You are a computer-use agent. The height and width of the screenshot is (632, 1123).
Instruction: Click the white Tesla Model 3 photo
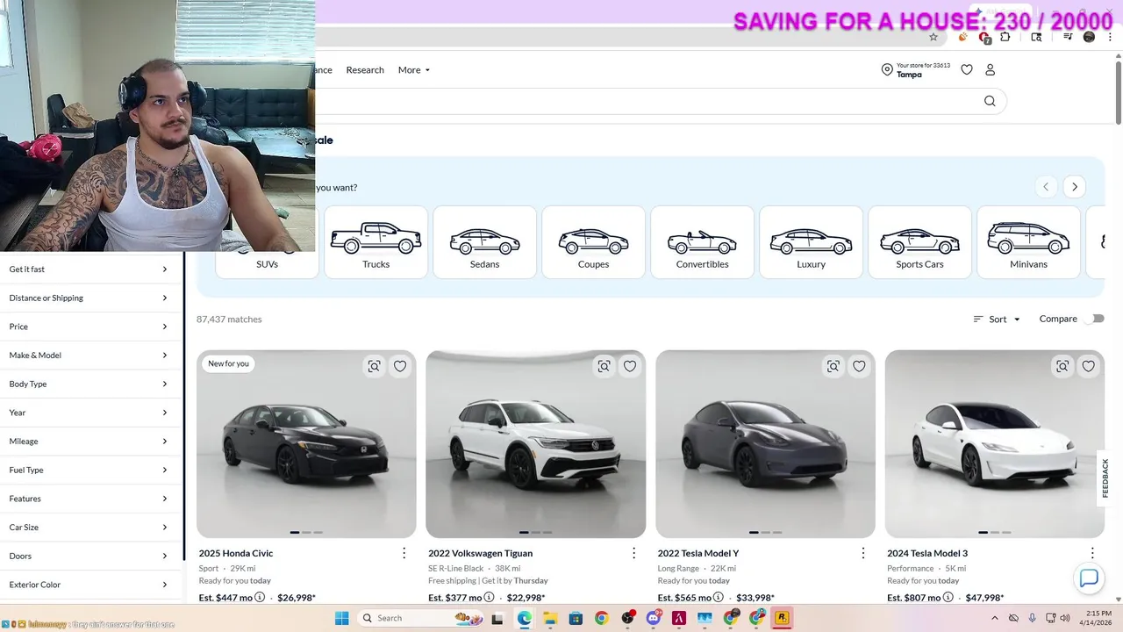pyautogui.click(x=995, y=444)
